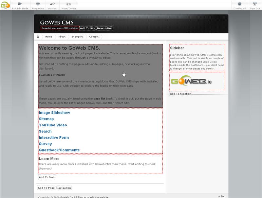Click the GoWeb.ie logo image in sidebar
The height and width of the screenshot is (198, 262).
[192, 81]
